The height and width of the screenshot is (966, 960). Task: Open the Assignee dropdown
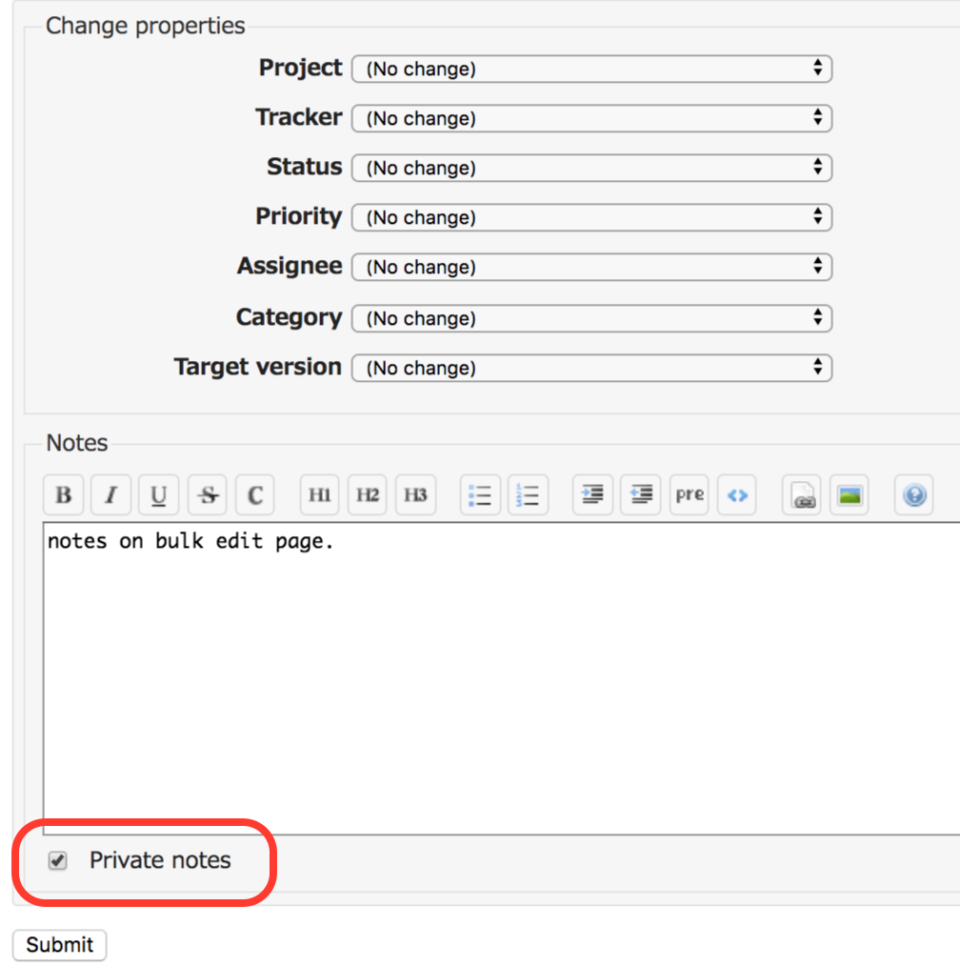[x=591, y=267]
